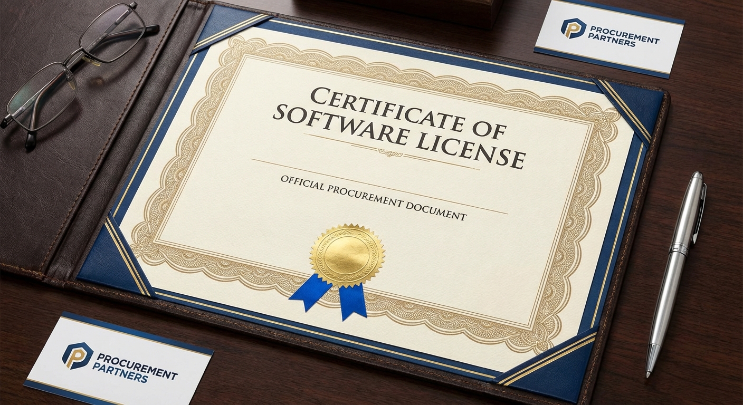Click the left blue ribbon tail

311,292
